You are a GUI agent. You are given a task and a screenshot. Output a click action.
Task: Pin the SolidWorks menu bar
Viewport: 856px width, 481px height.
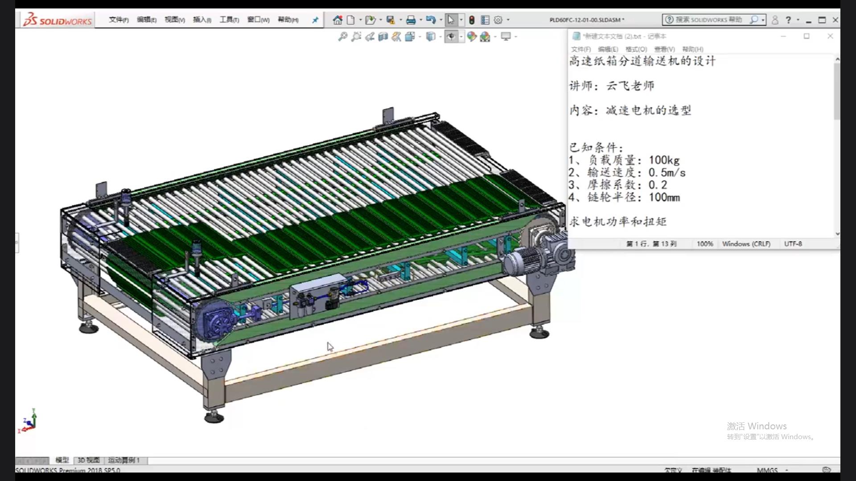[x=315, y=20]
